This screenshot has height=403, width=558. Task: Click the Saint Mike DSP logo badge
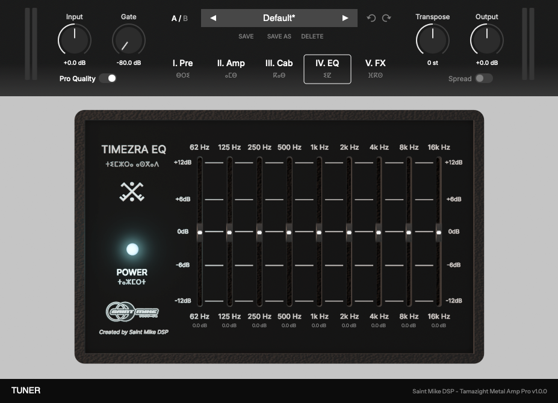click(x=132, y=312)
